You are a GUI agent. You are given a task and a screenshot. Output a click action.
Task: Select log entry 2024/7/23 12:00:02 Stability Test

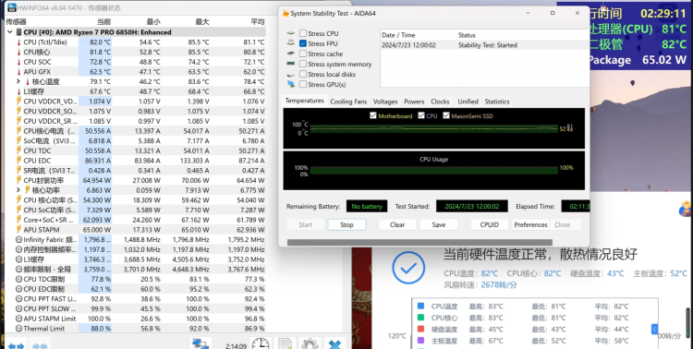click(x=484, y=45)
